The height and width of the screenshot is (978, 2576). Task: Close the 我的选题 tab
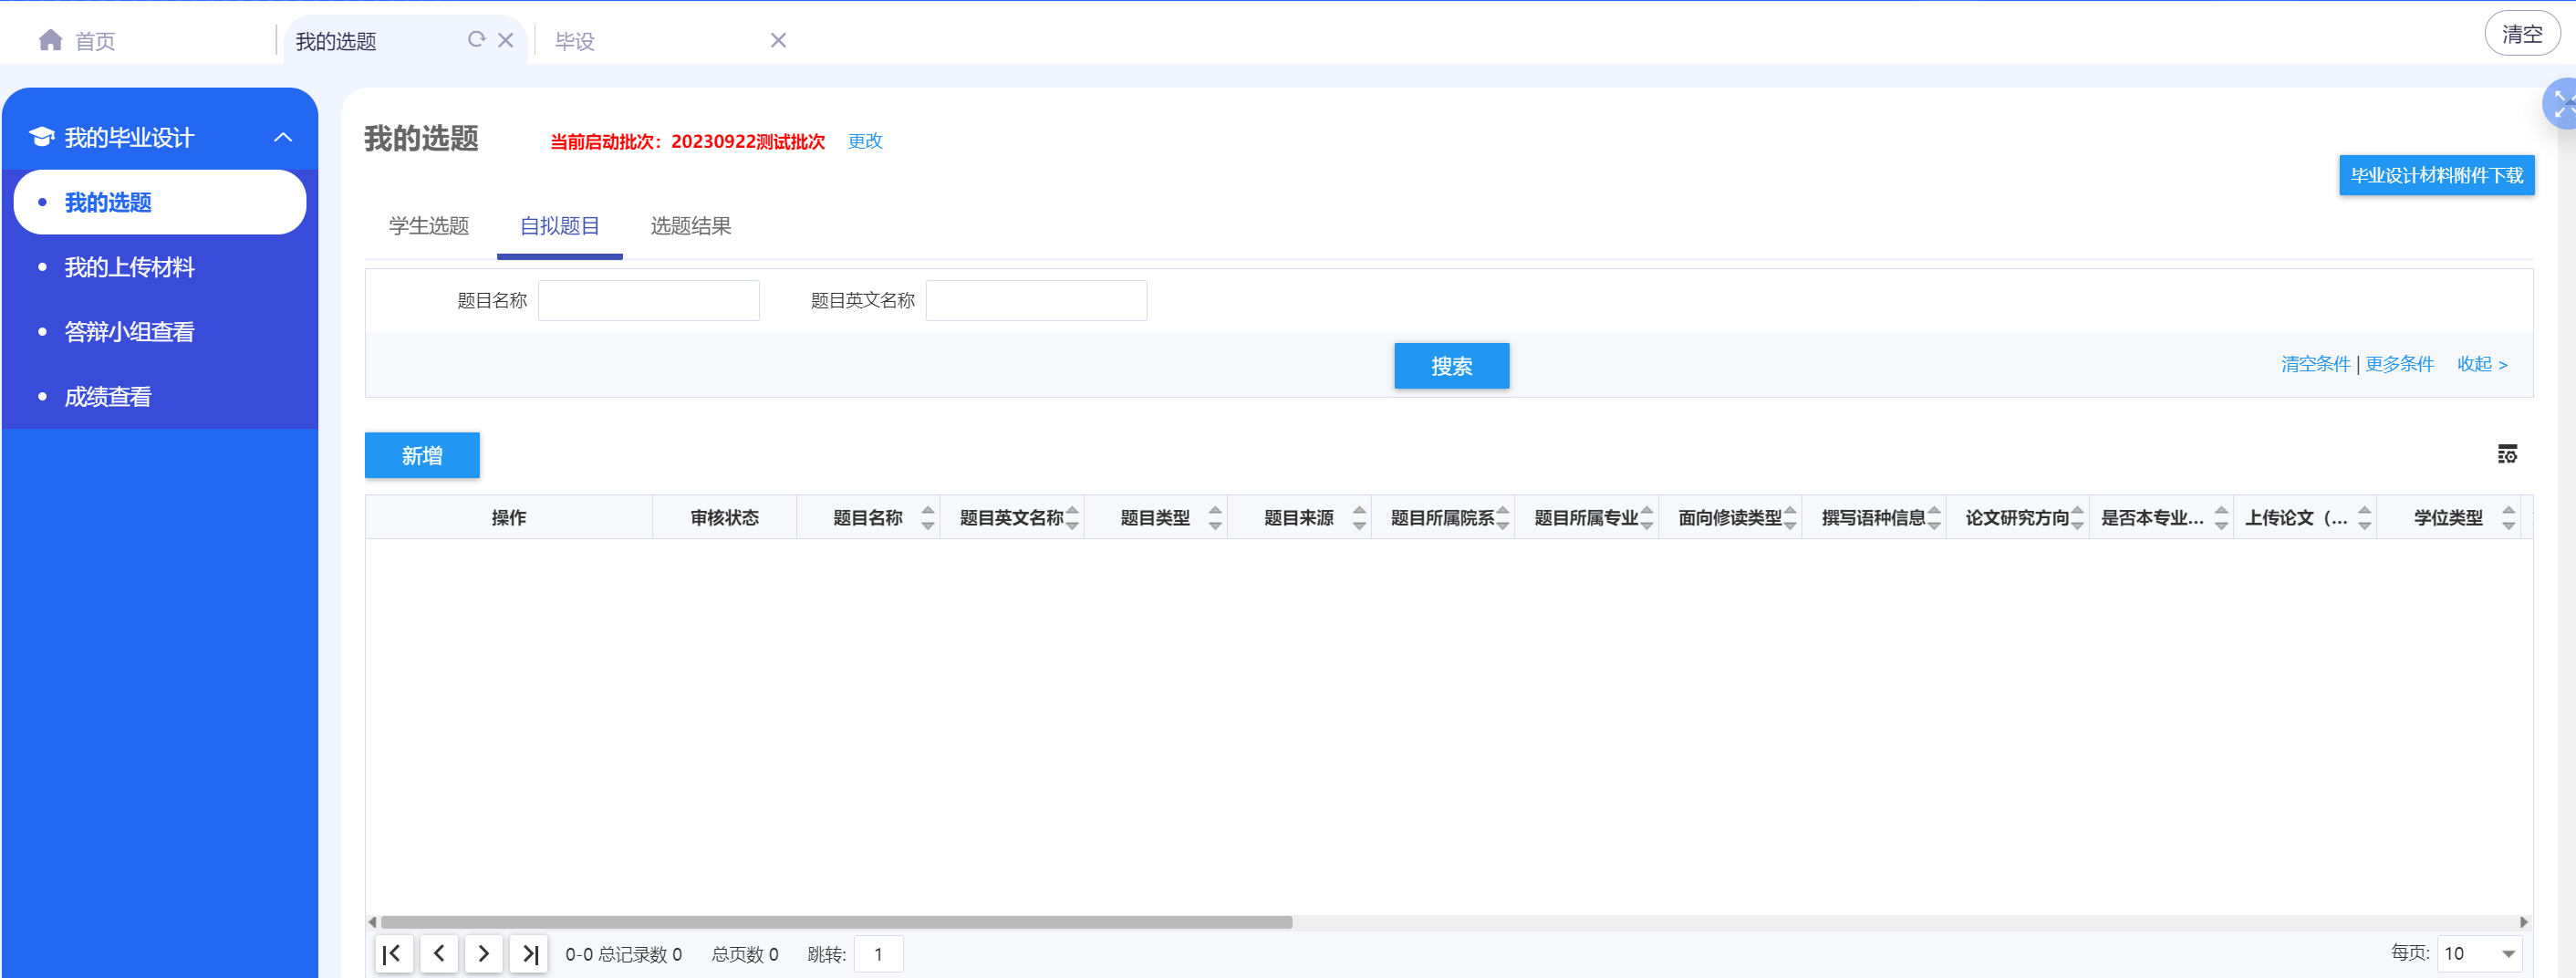coord(506,40)
